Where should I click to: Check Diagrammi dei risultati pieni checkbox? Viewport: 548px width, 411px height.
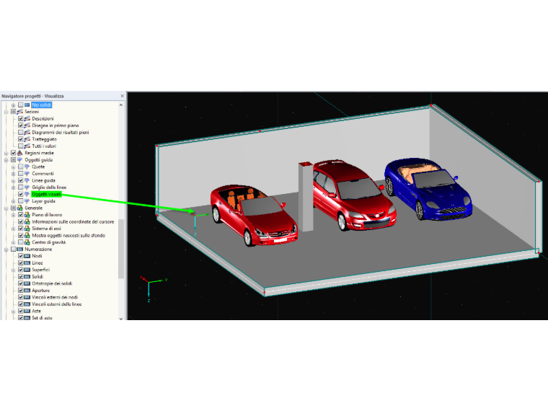click(x=21, y=133)
